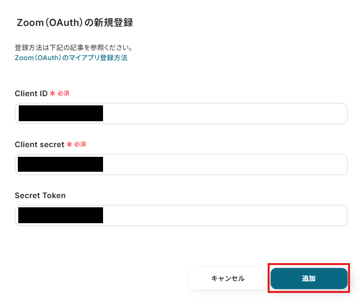Viewport: 363px width, 304px height.
Task: Focus the Client ID input field
Action: [x=181, y=114]
